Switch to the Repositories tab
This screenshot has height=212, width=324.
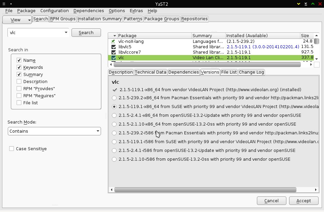pyautogui.click(x=195, y=19)
